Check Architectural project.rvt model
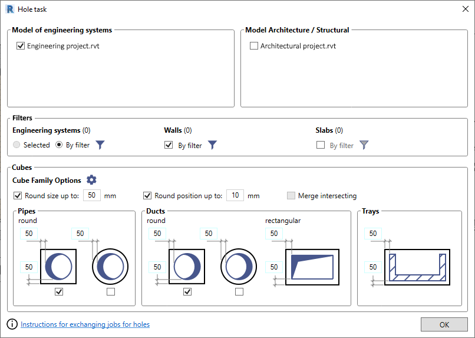This screenshot has height=338, width=475. click(254, 46)
